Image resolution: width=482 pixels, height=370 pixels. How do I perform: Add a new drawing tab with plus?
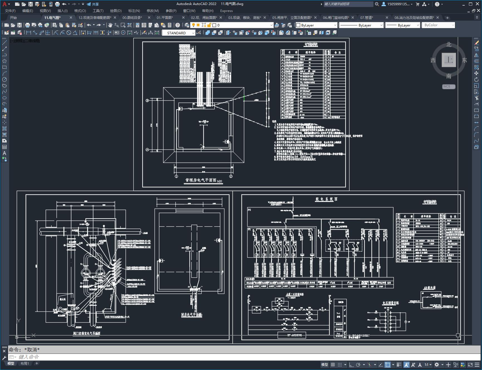(447, 18)
